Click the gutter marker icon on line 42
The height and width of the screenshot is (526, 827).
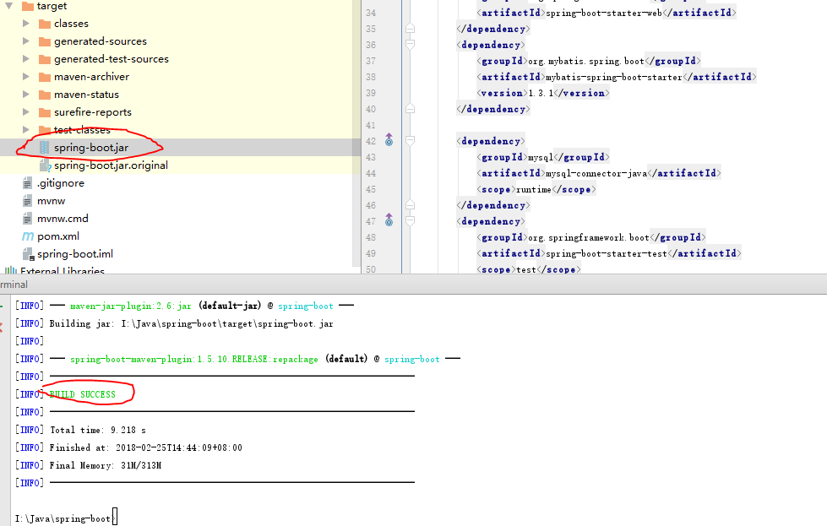(x=389, y=139)
